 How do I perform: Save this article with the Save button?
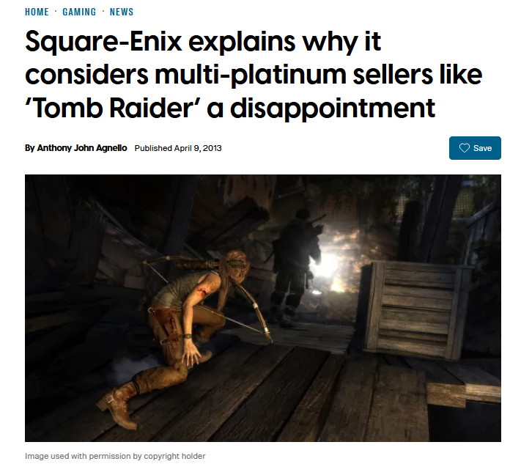pos(475,148)
